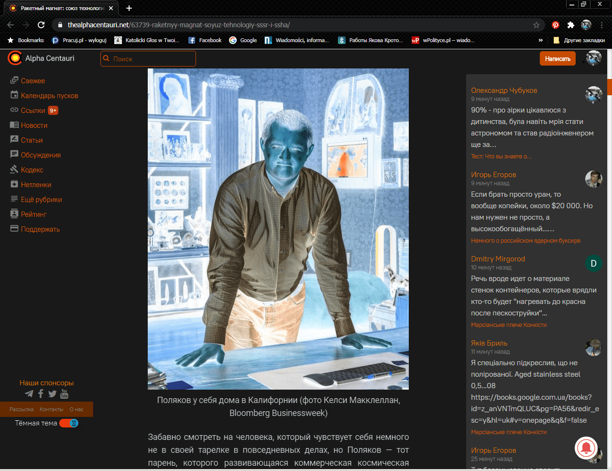Open the Другие закладки bookmarks folder

pos(579,40)
